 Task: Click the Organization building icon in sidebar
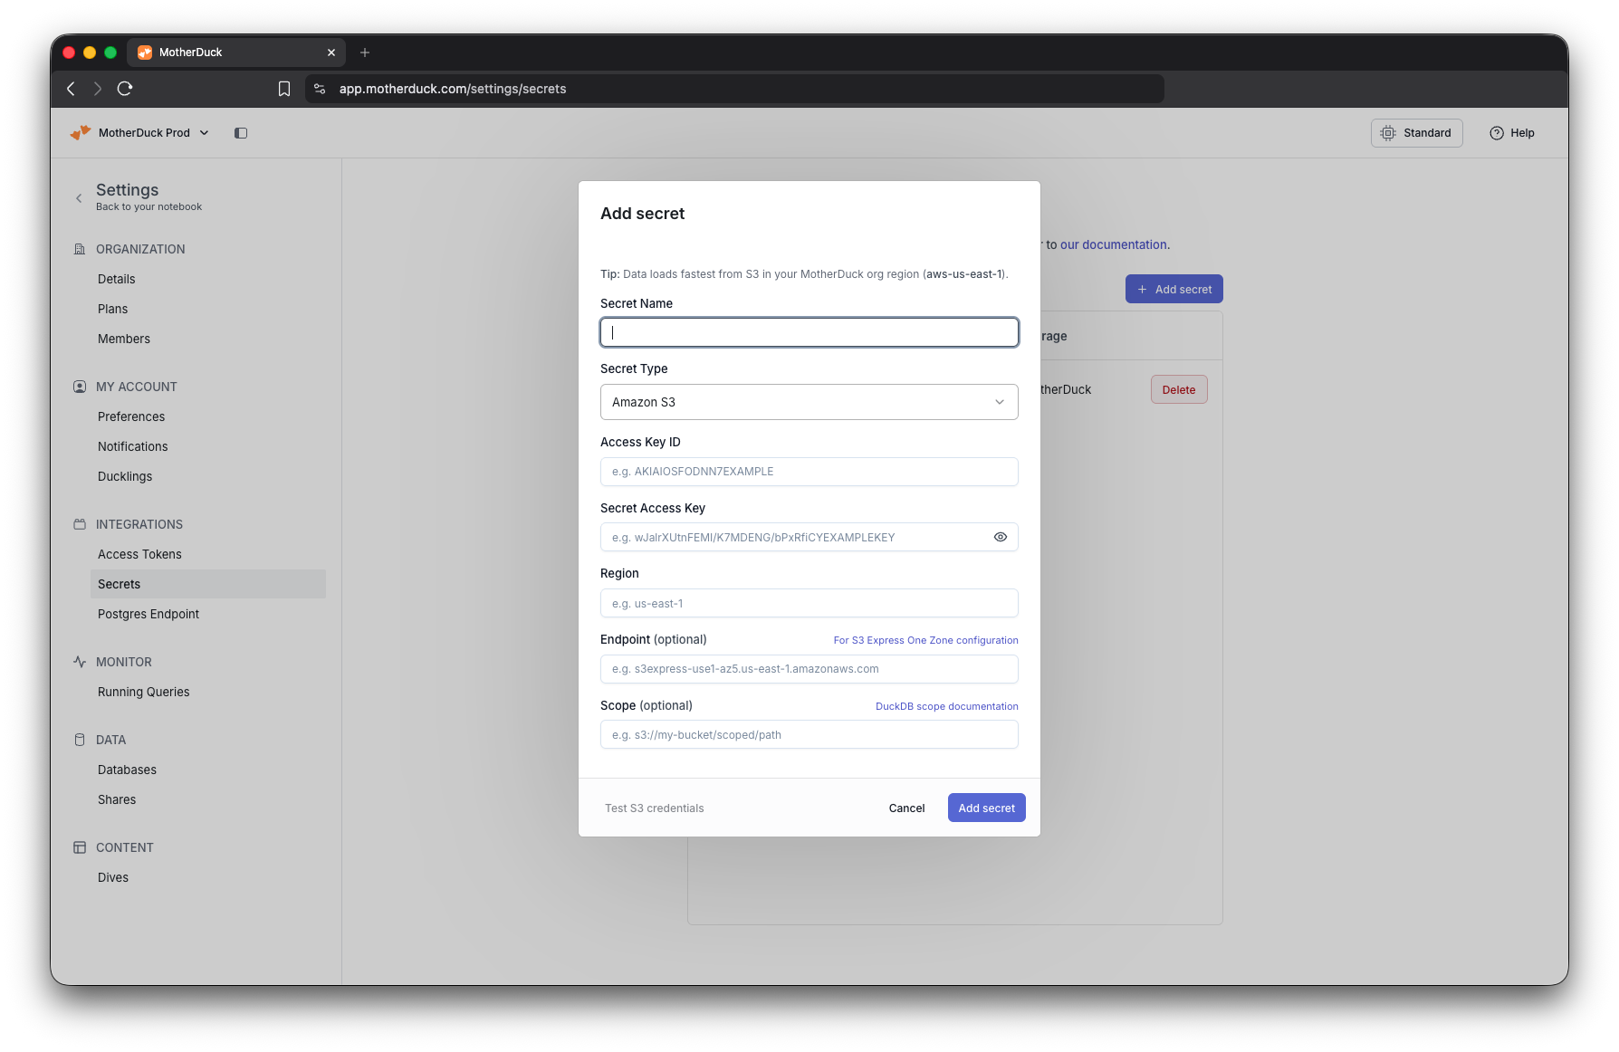[80, 249]
